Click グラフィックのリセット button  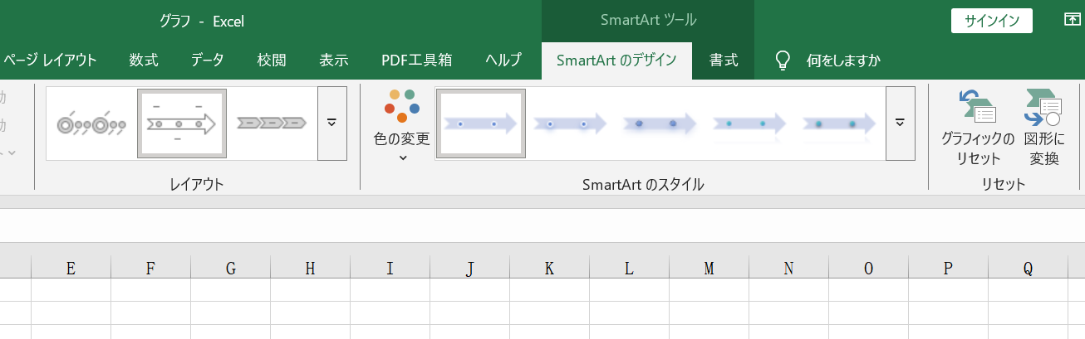978,127
